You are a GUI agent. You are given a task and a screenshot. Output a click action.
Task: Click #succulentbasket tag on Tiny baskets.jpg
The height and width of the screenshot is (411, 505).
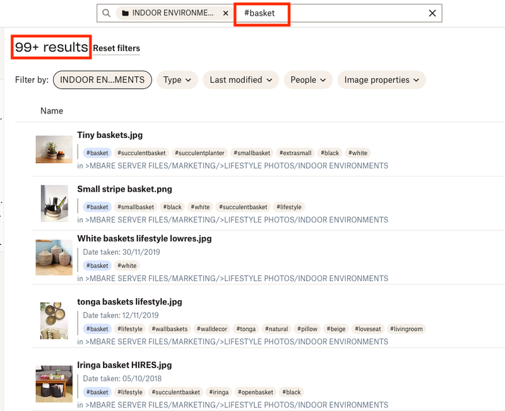(x=141, y=153)
